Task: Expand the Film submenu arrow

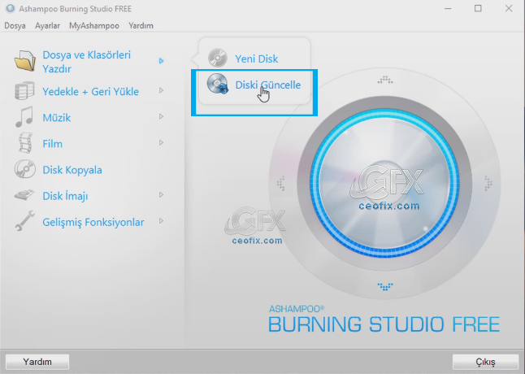Action: coord(162,142)
